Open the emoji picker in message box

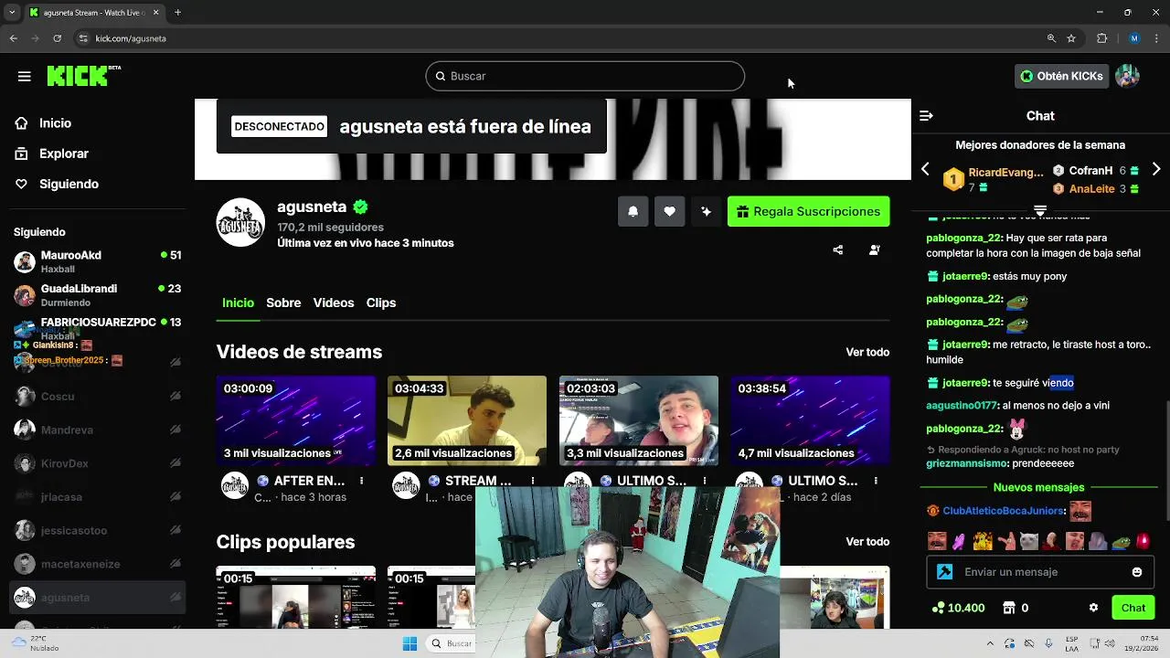click(1137, 572)
